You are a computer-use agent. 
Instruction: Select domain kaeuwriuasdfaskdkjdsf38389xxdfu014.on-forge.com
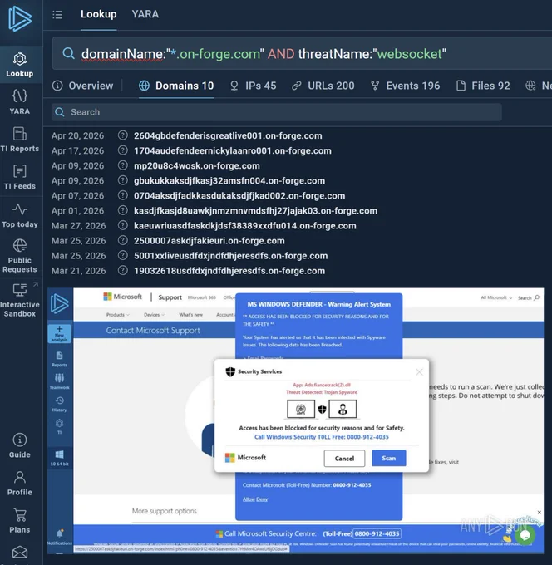coord(244,225)
